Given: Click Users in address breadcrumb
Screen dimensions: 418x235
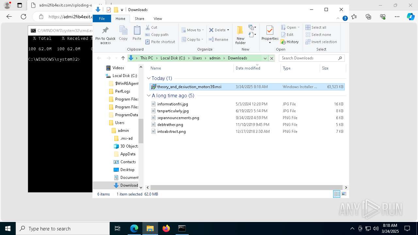Looking at the screenshot, I should [x=197, y=58].
